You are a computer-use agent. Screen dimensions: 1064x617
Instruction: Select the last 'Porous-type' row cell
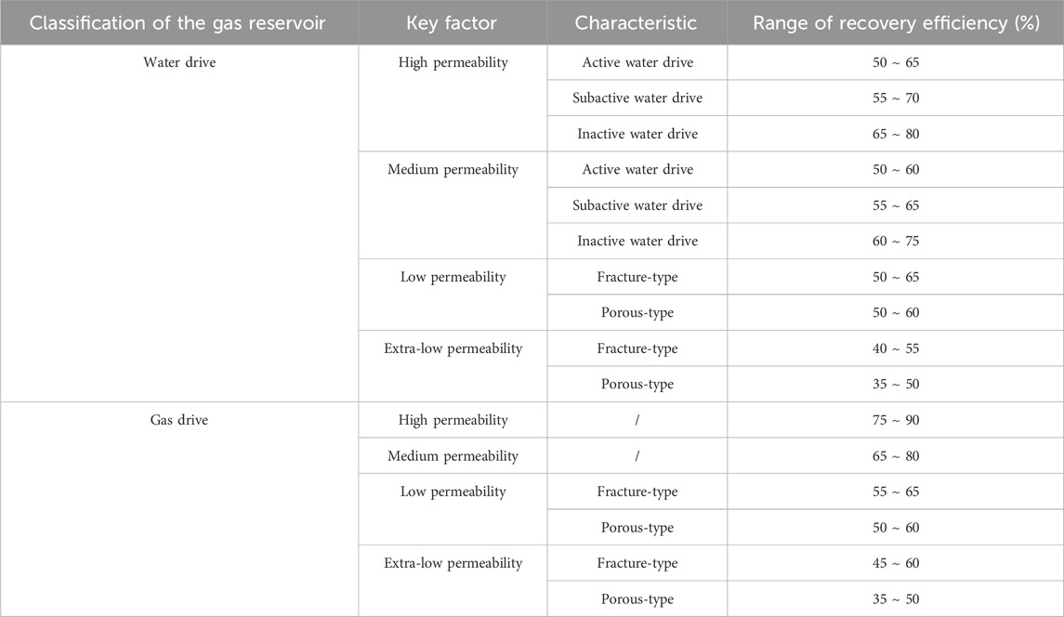point(637,599)
